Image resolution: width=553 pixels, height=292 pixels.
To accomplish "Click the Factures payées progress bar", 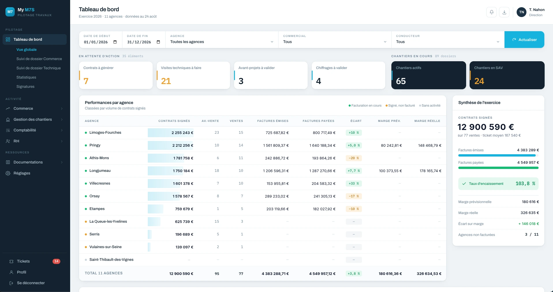I will (498, 168).
